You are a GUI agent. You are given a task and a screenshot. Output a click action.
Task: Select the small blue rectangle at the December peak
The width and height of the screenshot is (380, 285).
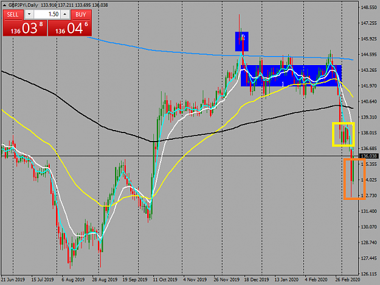241,41
